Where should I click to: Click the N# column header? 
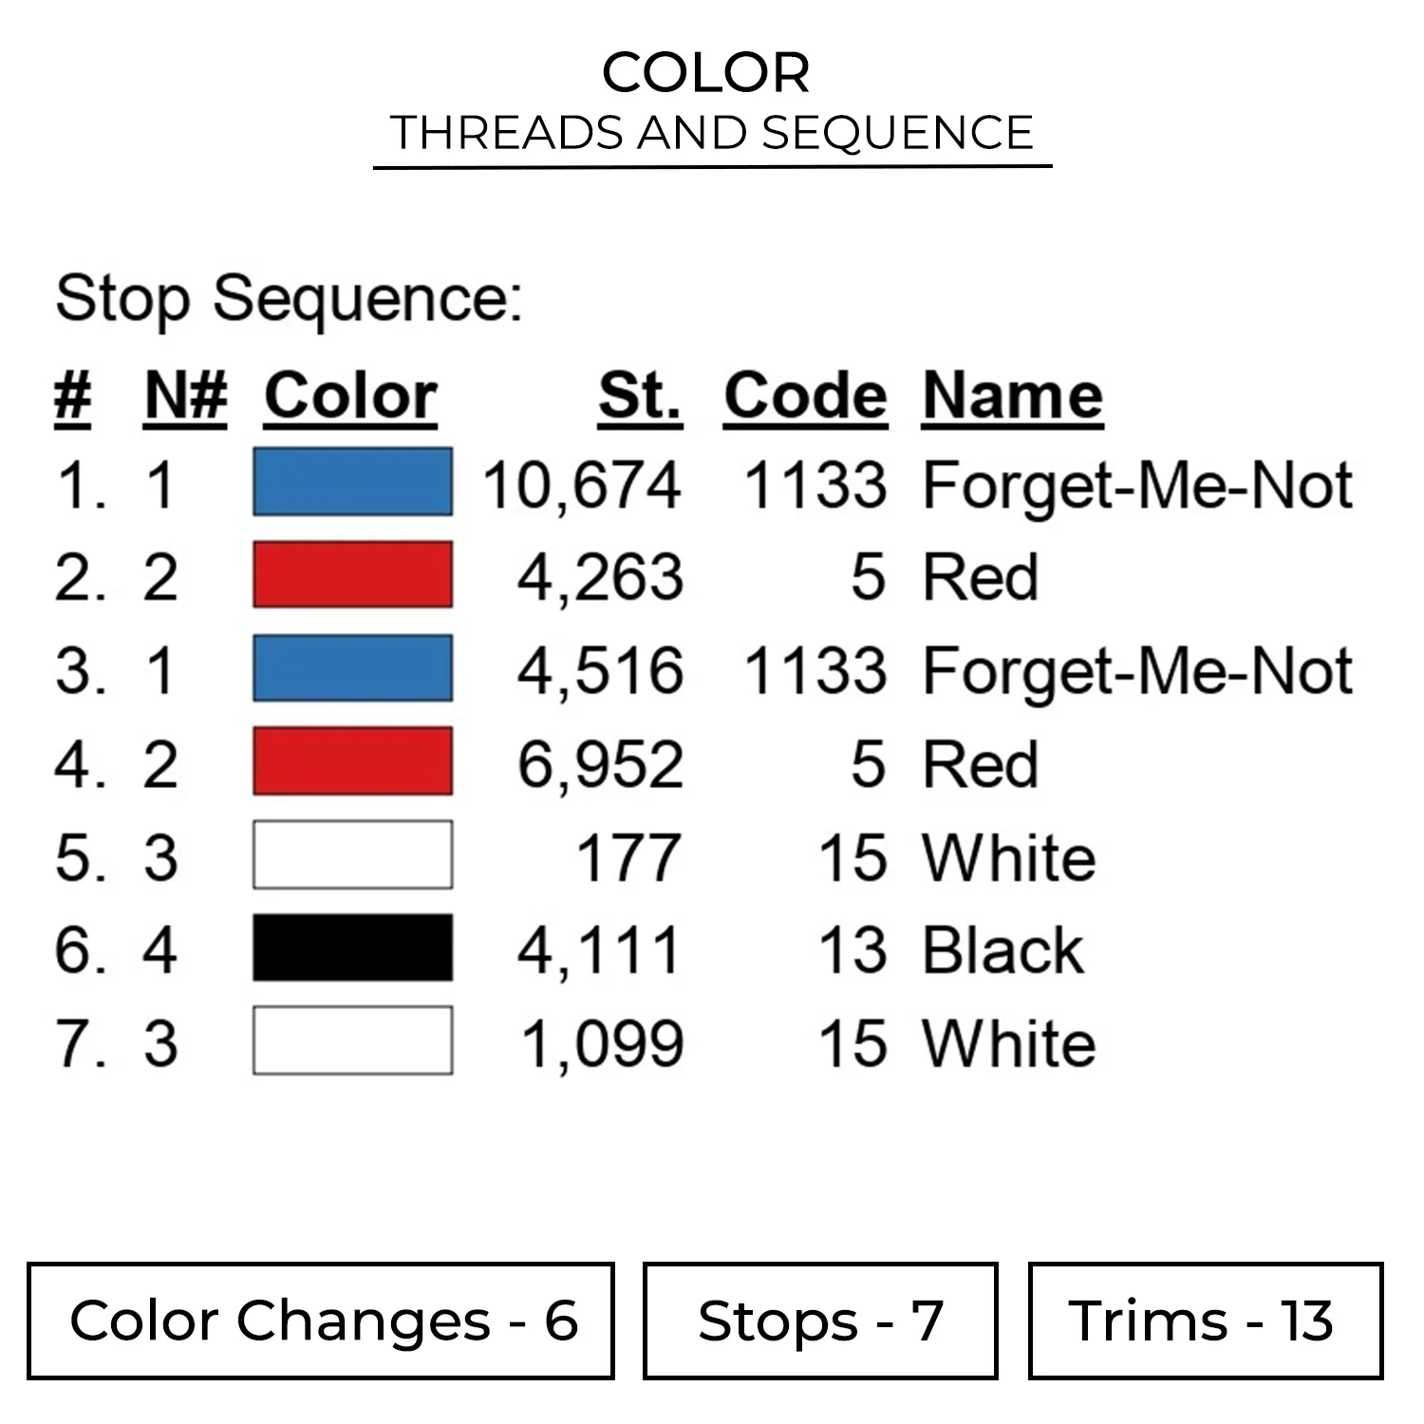185,396
